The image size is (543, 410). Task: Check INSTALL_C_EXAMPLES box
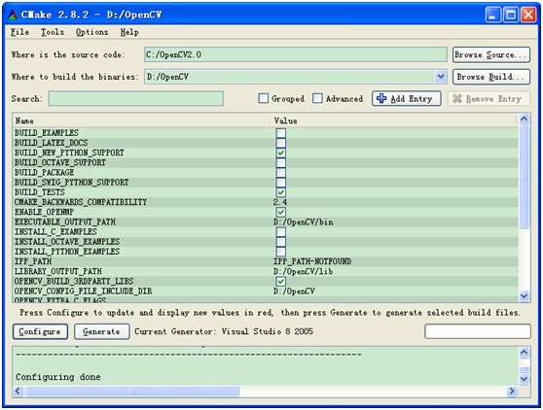281,231
